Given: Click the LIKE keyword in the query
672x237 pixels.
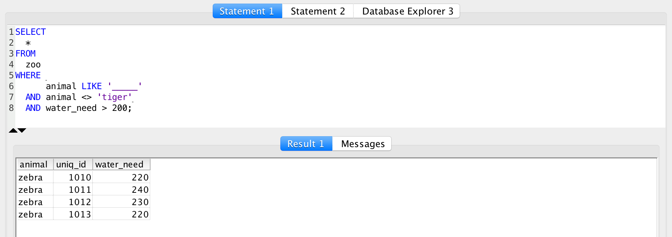Looking at the screenshot, I should click(x=92, y=86).
